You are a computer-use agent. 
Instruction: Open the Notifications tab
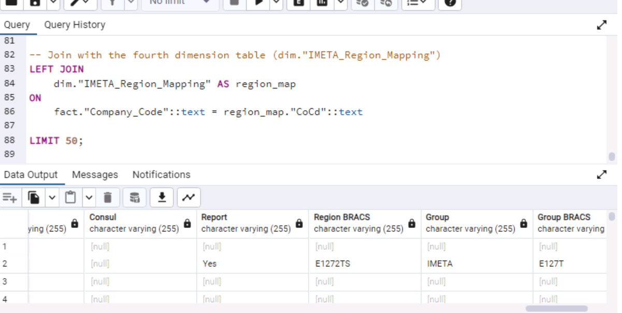(x=161, y=175)
